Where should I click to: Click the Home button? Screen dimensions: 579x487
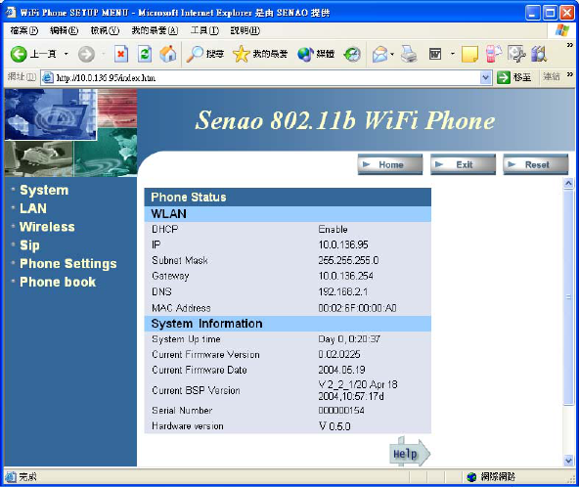click(x=390, y=164)
